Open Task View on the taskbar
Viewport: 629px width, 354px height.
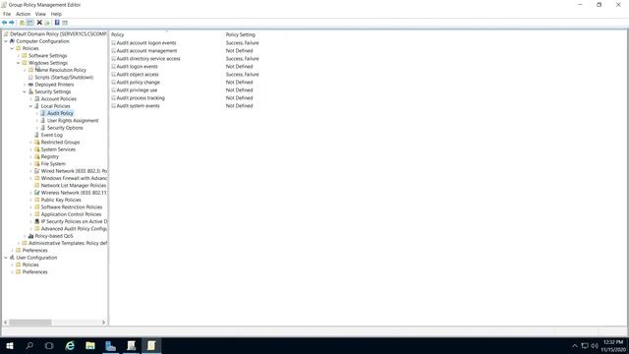[49, 345]
